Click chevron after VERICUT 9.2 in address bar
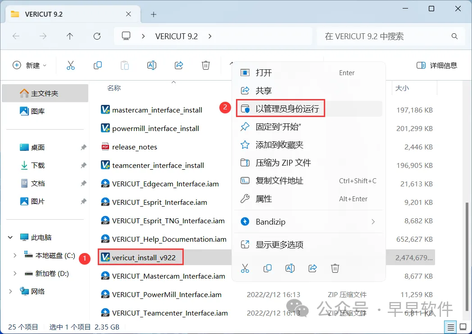Image resolution: width=472 pixels, height=334 pixels. click(210, 36)
